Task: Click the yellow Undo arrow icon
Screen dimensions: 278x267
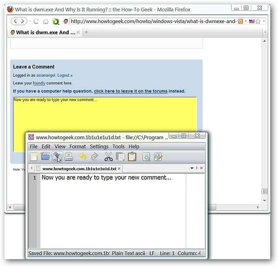Action: click(83, 157)
